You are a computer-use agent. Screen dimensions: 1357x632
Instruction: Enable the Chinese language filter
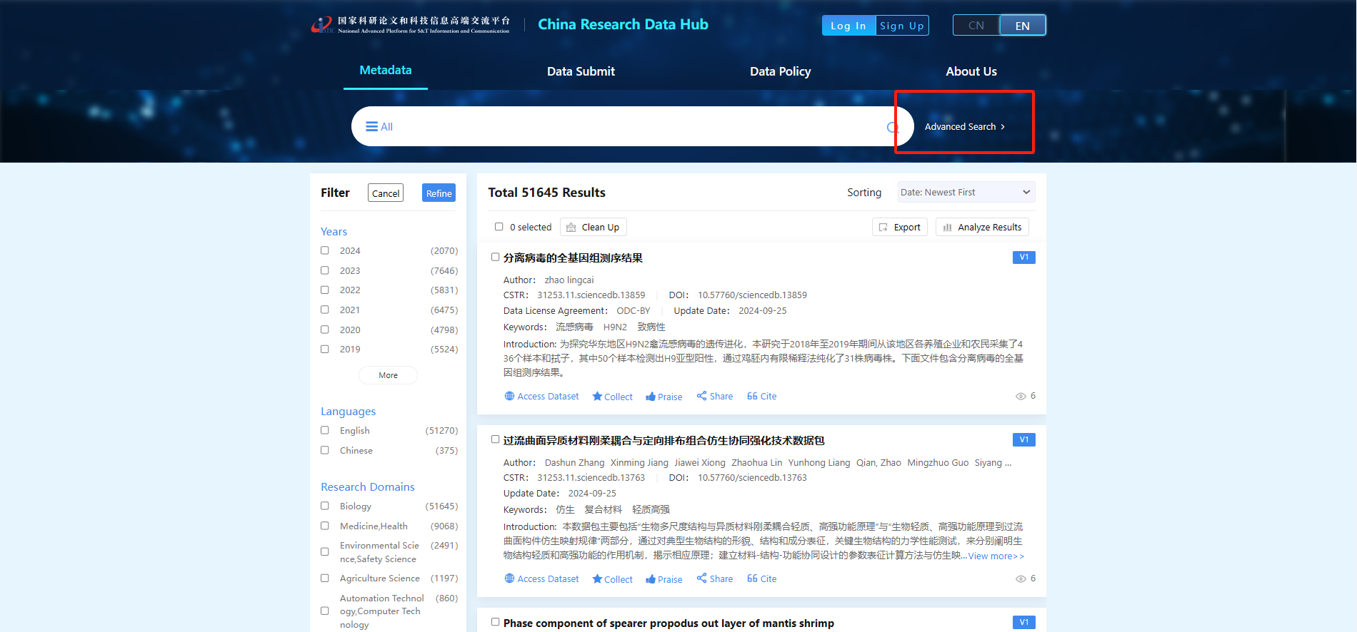pyautogui.click(x=325, y=450)
